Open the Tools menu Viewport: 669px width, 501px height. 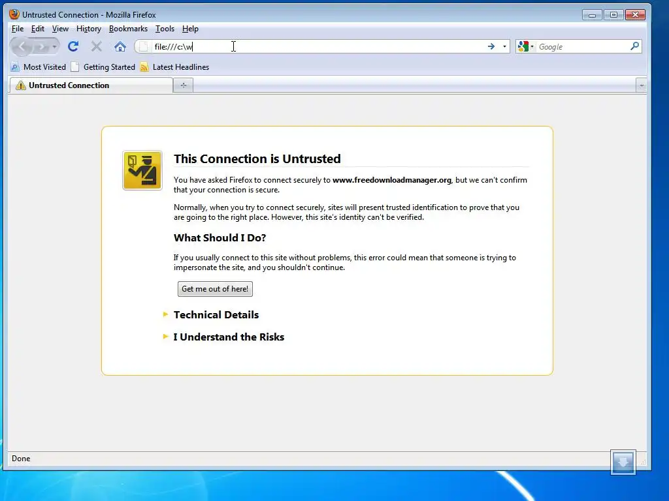165,29
